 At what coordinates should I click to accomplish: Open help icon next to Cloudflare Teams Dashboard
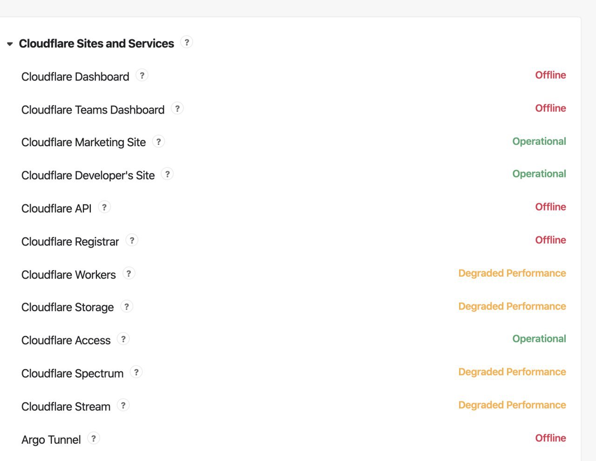pyautogui.click(x=177, y=108)
